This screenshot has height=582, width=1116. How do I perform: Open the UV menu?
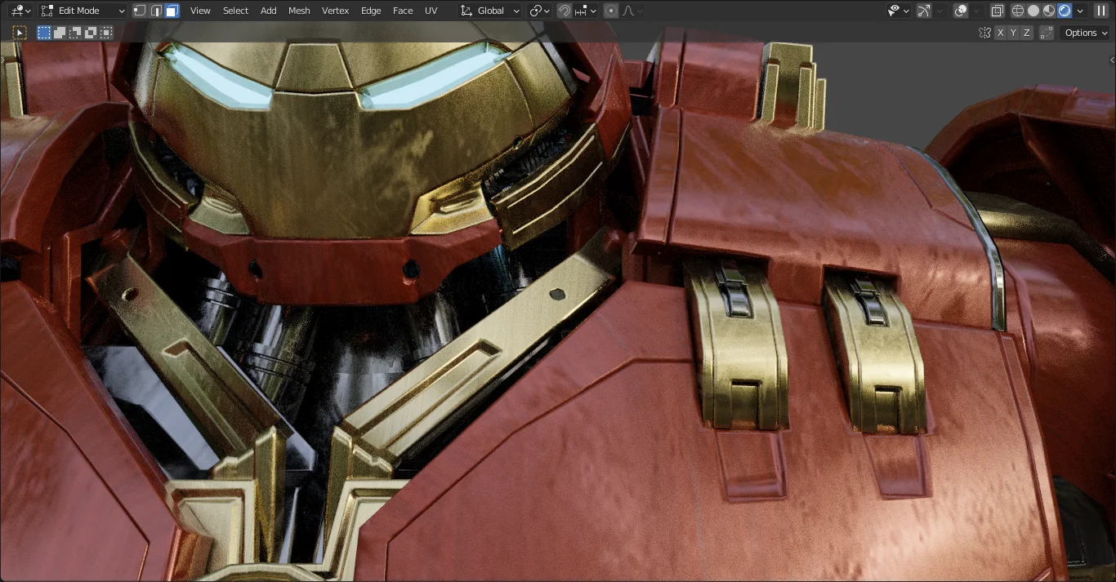tap(431, 11)
